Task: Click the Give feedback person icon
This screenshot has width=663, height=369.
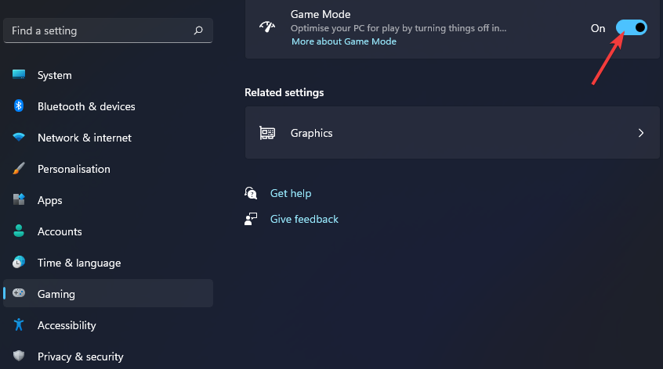Action: click(251, 219)
